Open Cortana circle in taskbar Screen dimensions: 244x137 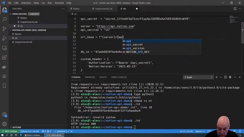pyautogui.click(x=11, y=135)
